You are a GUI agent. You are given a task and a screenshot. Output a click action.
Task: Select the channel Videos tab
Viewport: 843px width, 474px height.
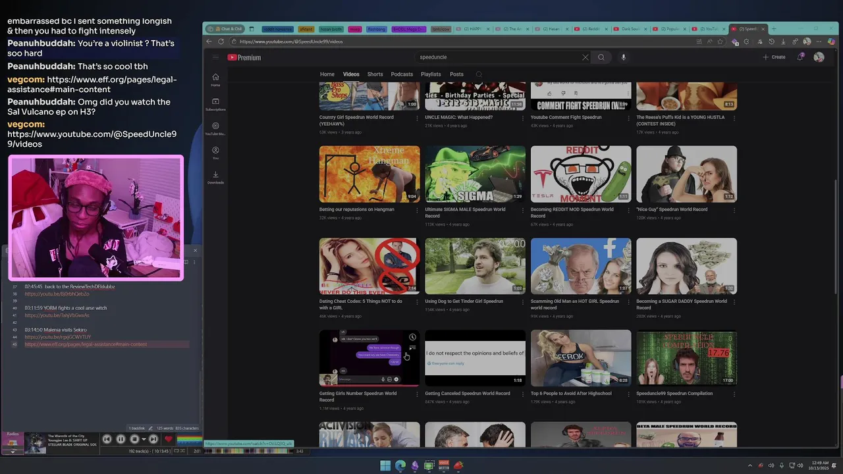pyautogui.click(x=351, y=74)
